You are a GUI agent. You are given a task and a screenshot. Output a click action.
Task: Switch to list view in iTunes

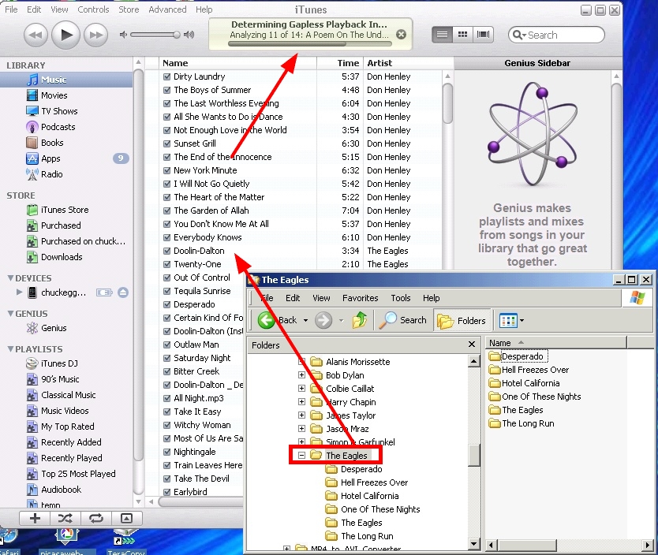pyautogui.click(x=442, y=35)
